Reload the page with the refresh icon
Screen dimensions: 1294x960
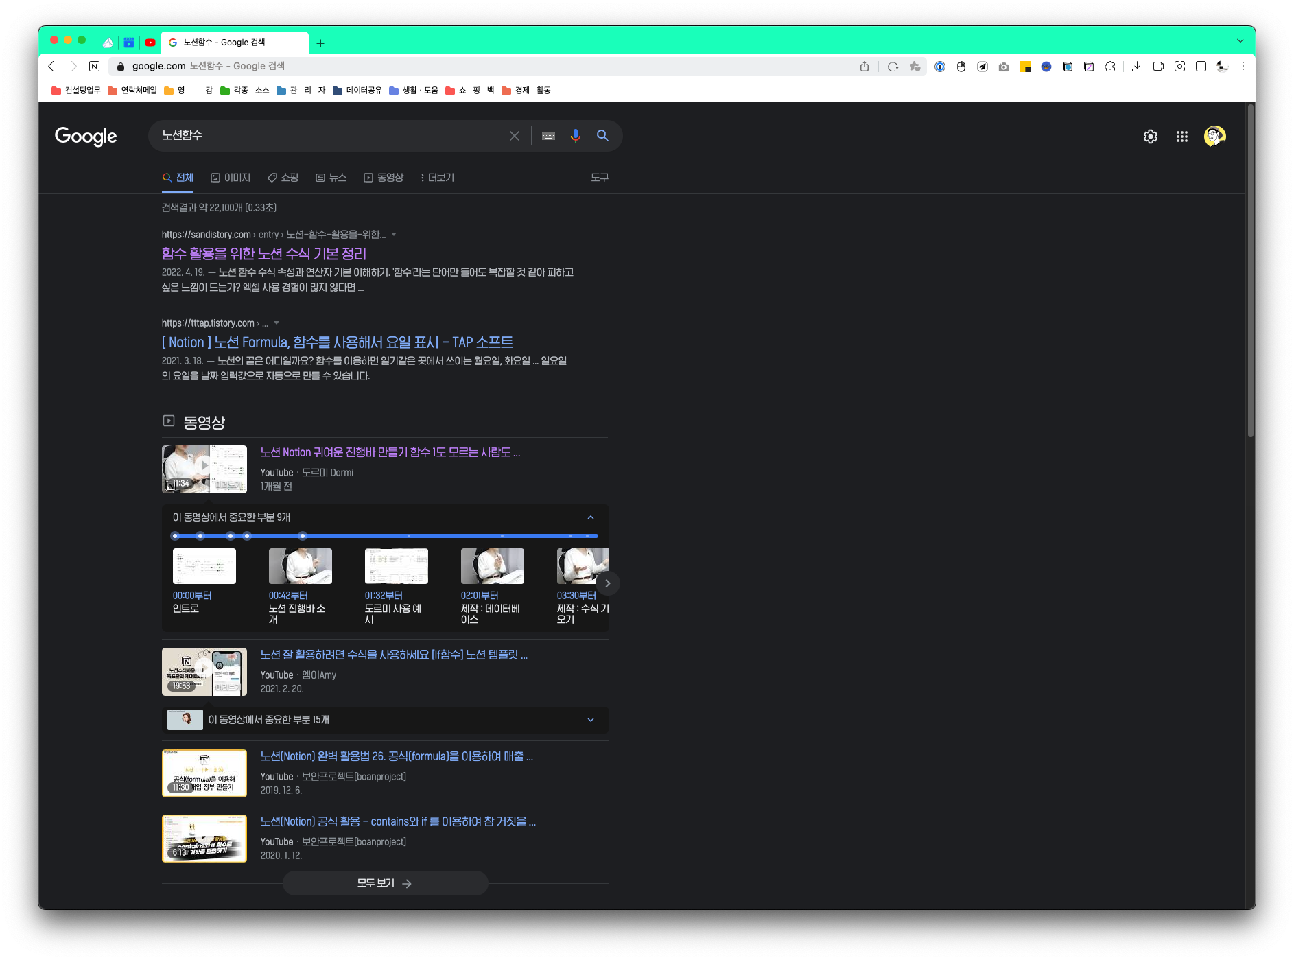[893, 67]
